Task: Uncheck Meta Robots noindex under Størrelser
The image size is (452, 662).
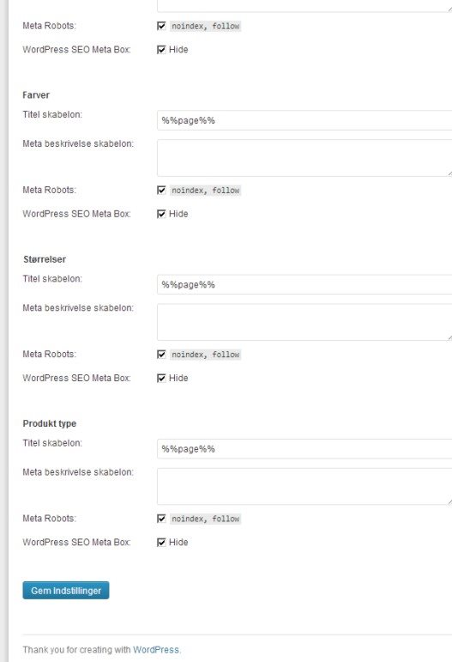Action: (161, 355)
